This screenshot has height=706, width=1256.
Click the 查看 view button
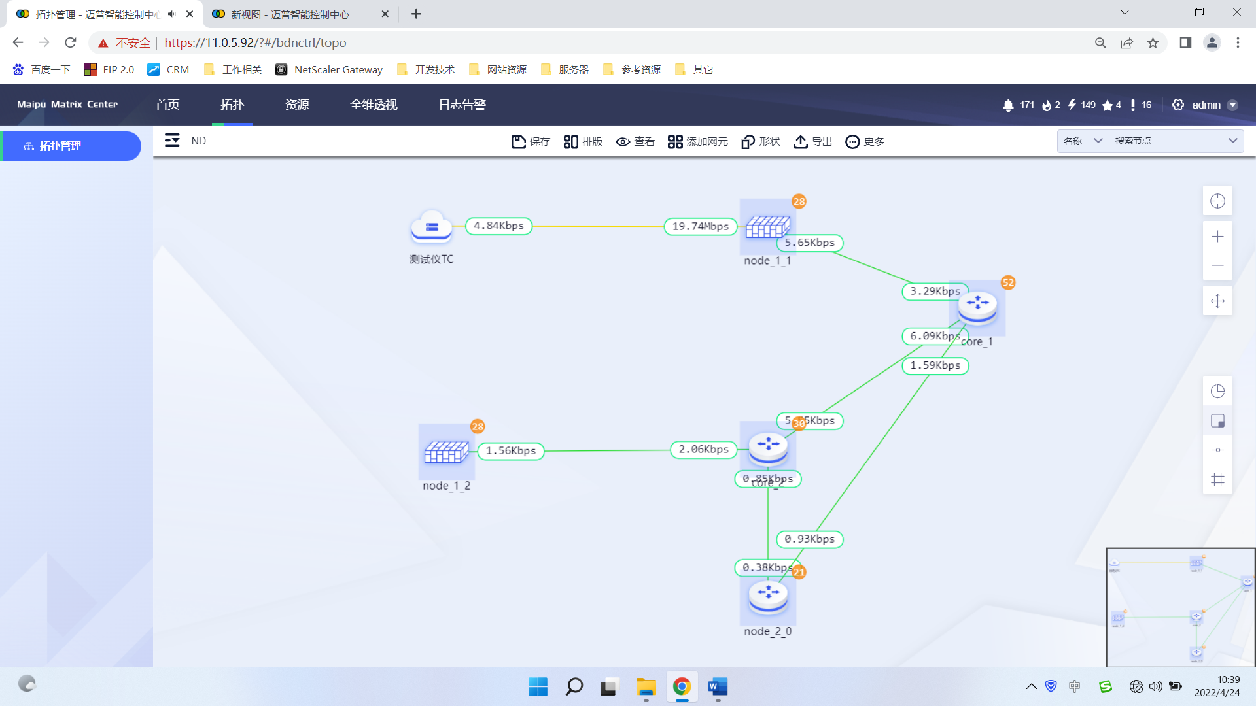tap(635, 141)
